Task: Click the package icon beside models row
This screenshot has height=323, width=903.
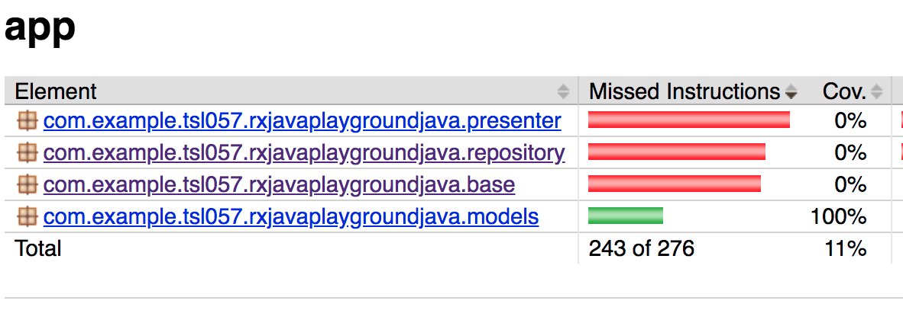Action: [27, 216]
